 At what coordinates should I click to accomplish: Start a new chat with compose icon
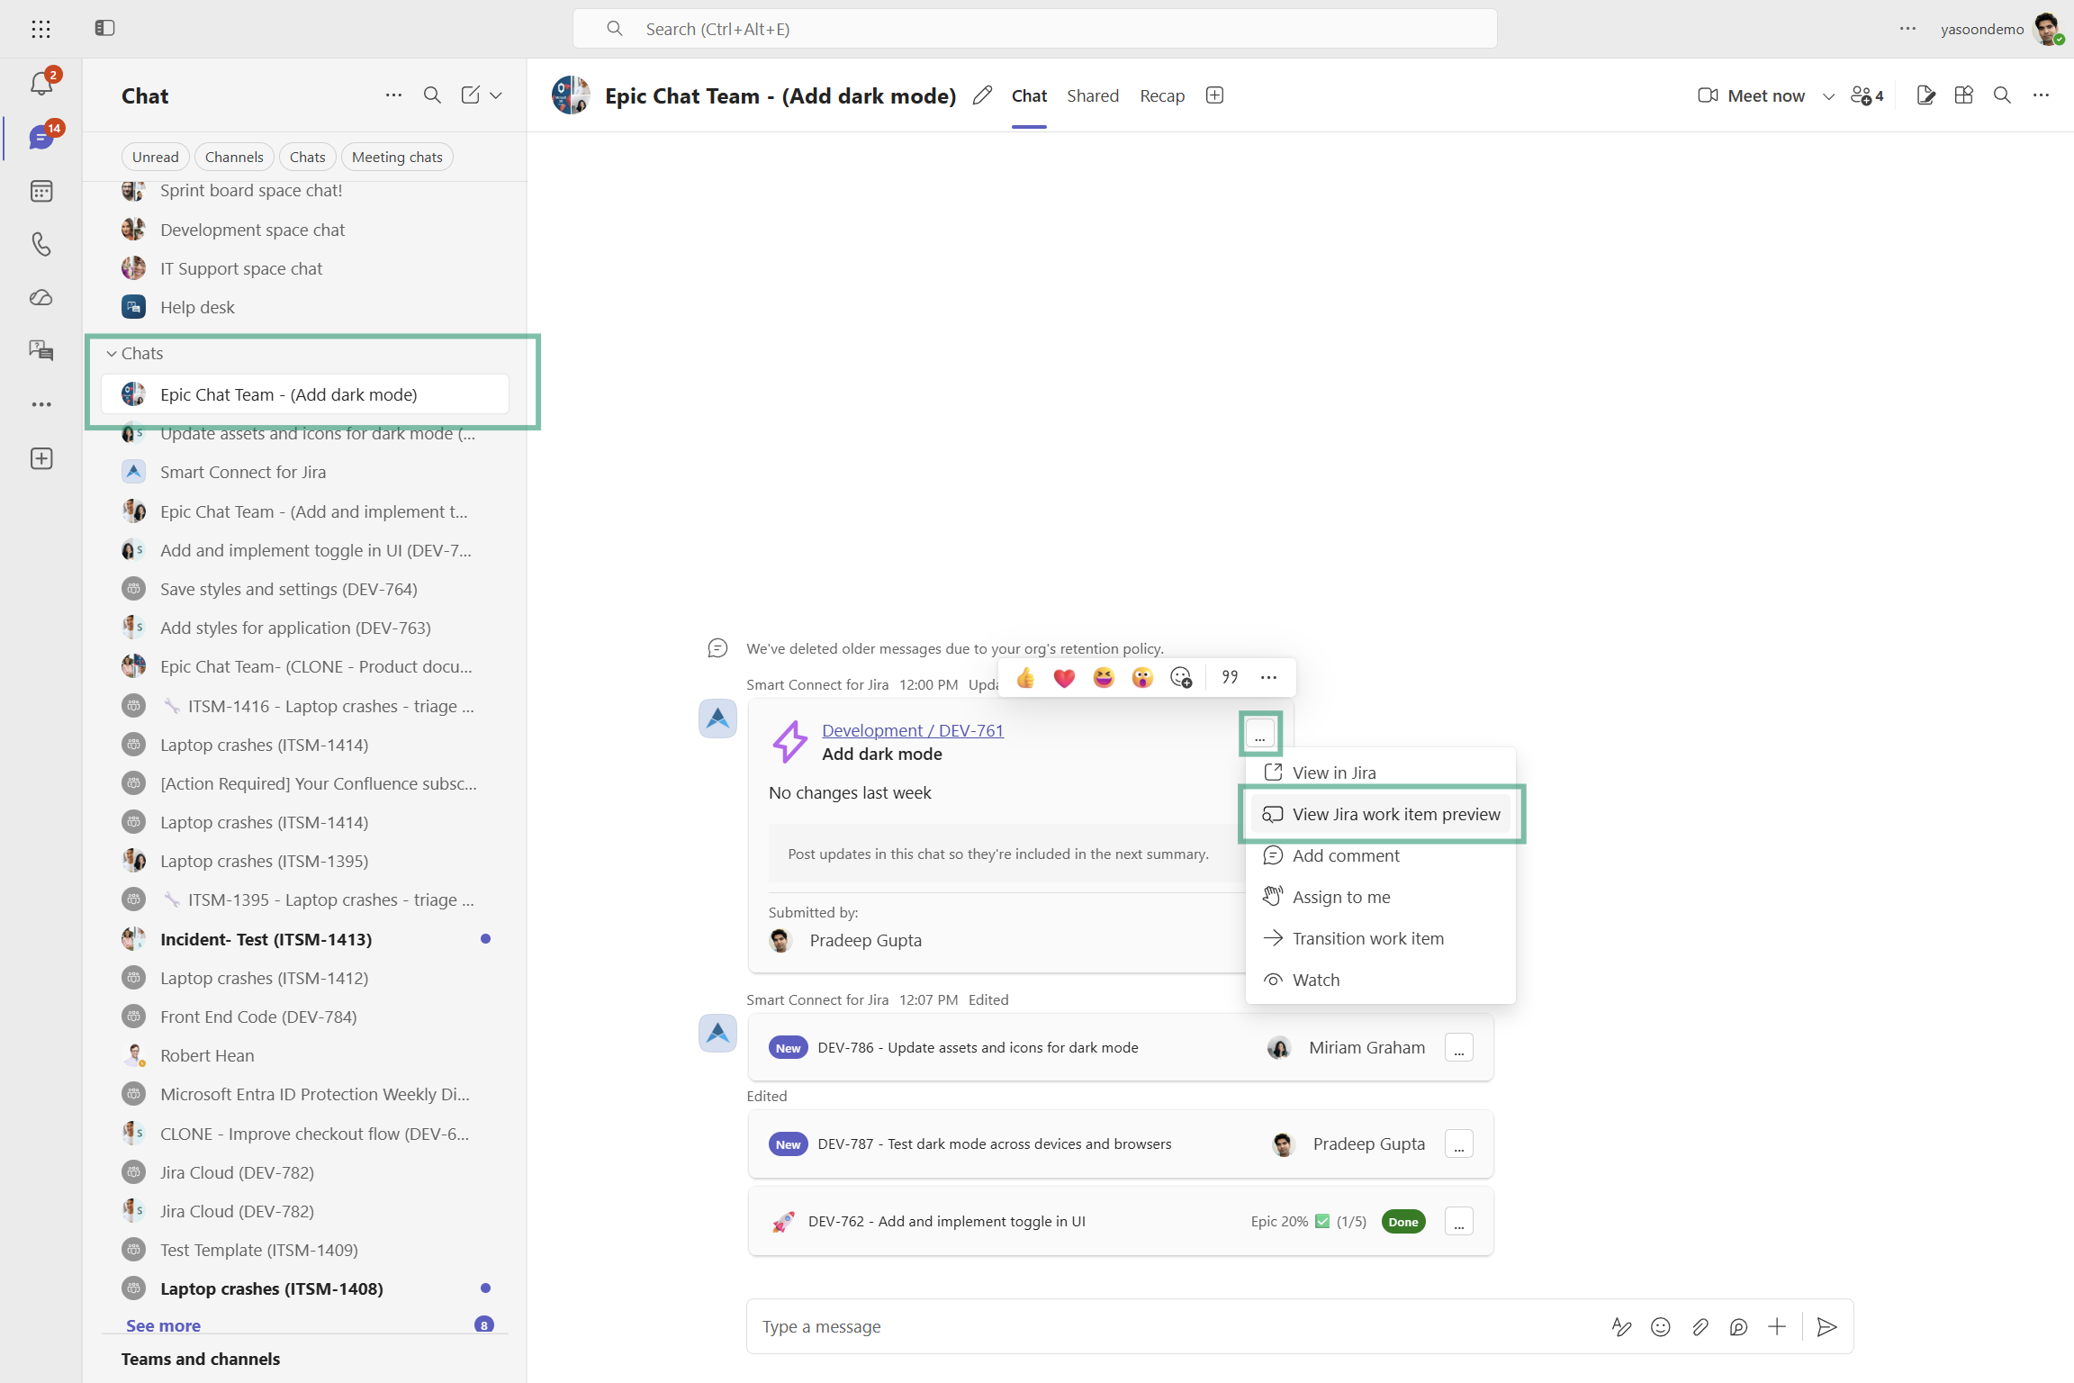point(470,95)
